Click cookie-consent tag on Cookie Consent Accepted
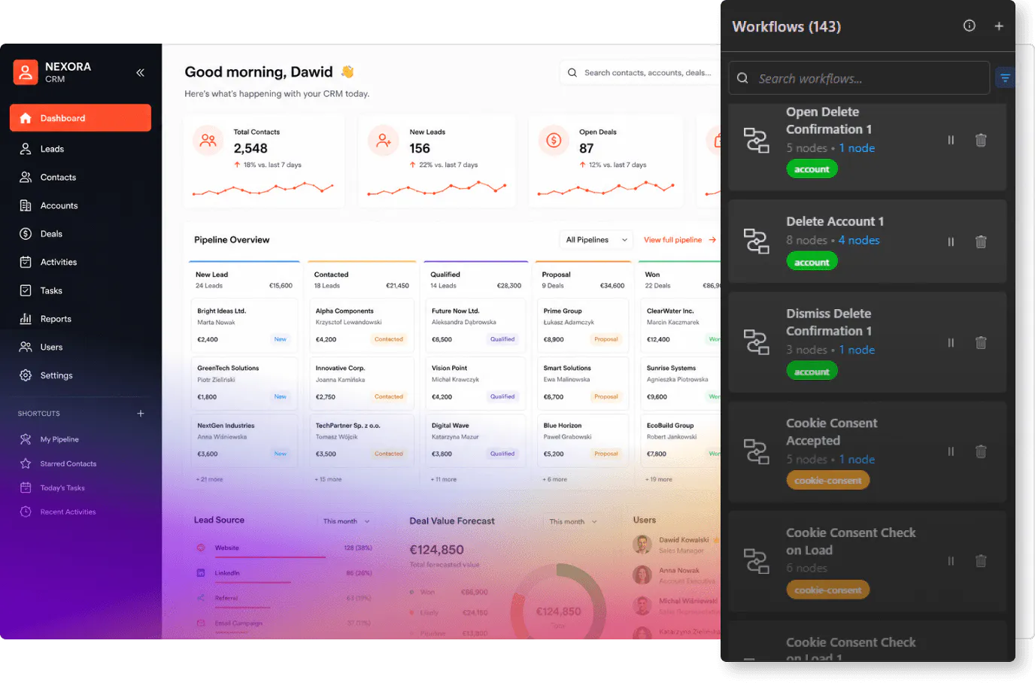The width and height of the screenshot is (1035, 683). (828, 480)
